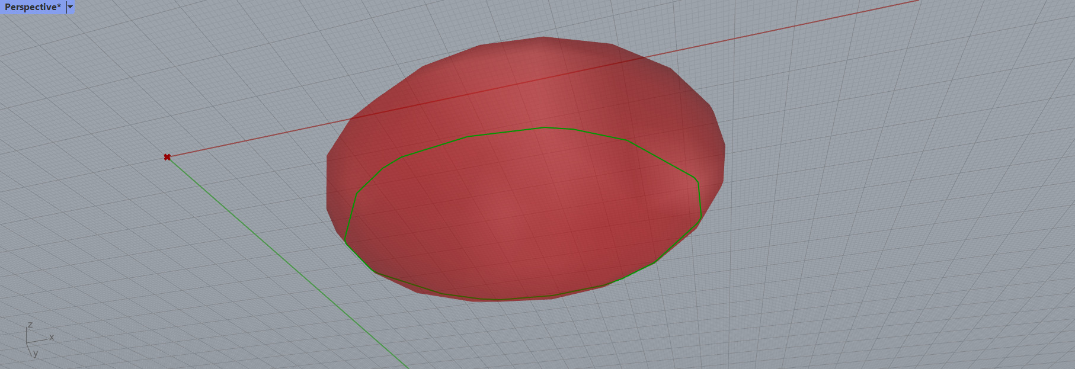Select the red X-axis line left of the dome
This screenshot has height=369, width=1075.
(255, 139)
